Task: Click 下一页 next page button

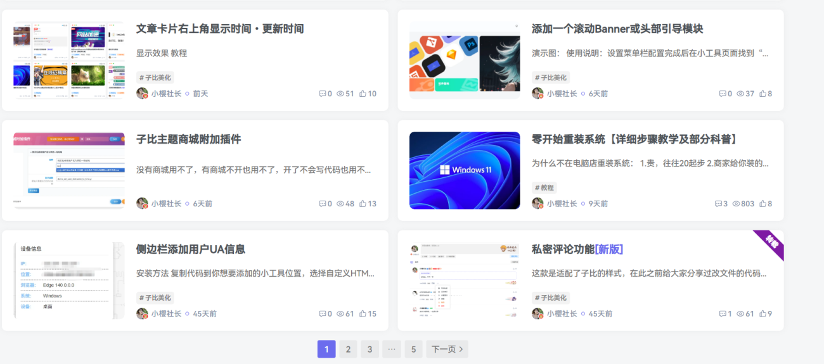Action: [x=447, y=349]
